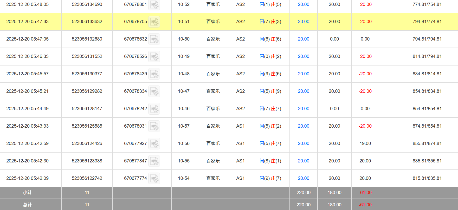
Task: Click the blue 20.00 amount for round 10-50
Action: point(304,39)
